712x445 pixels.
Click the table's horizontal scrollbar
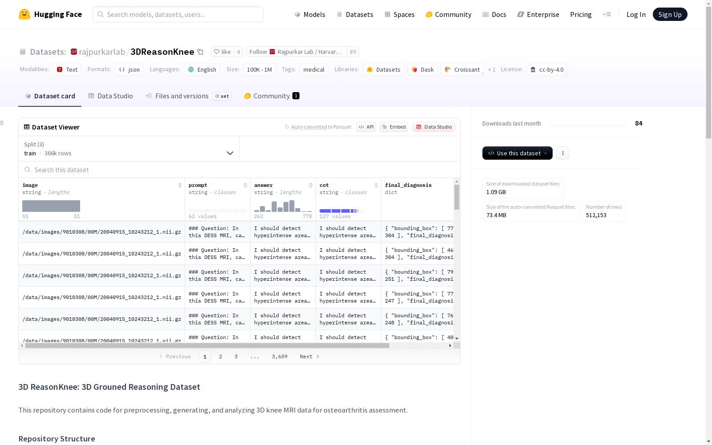(207, 345)
